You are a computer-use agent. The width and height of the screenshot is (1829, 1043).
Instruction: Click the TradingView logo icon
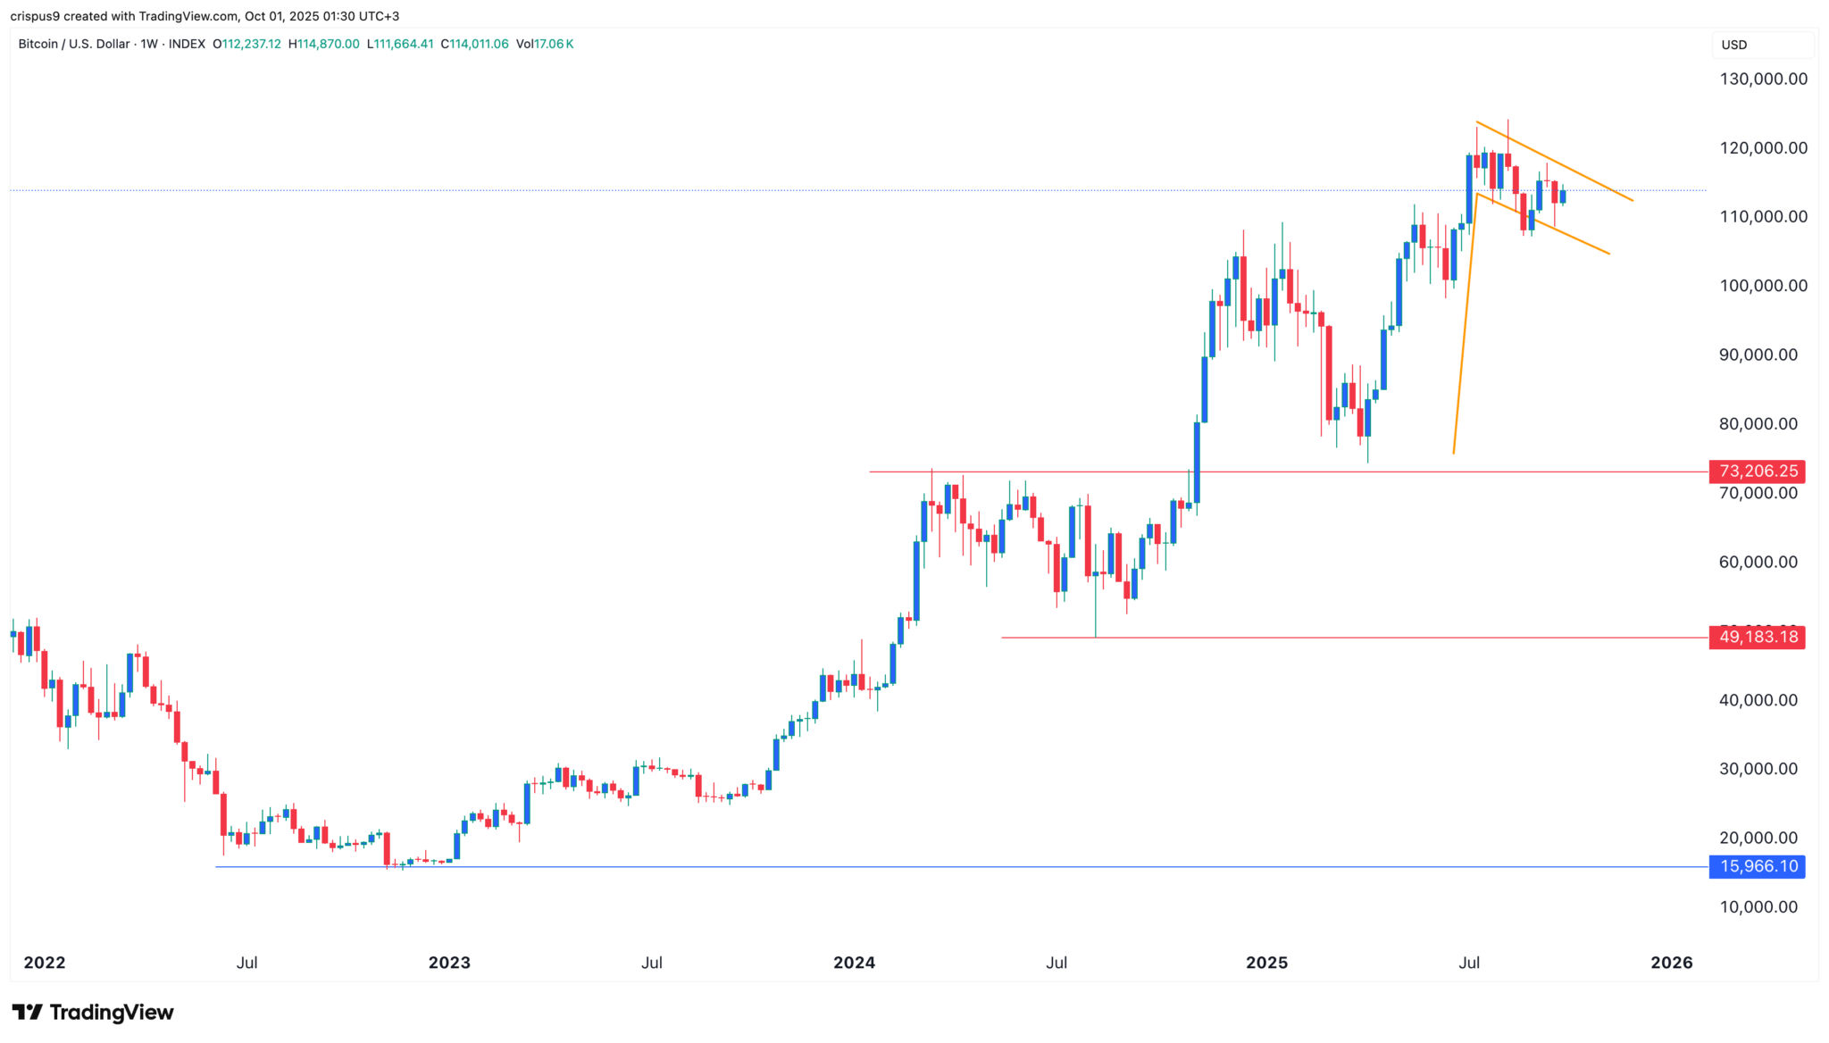27,1012
